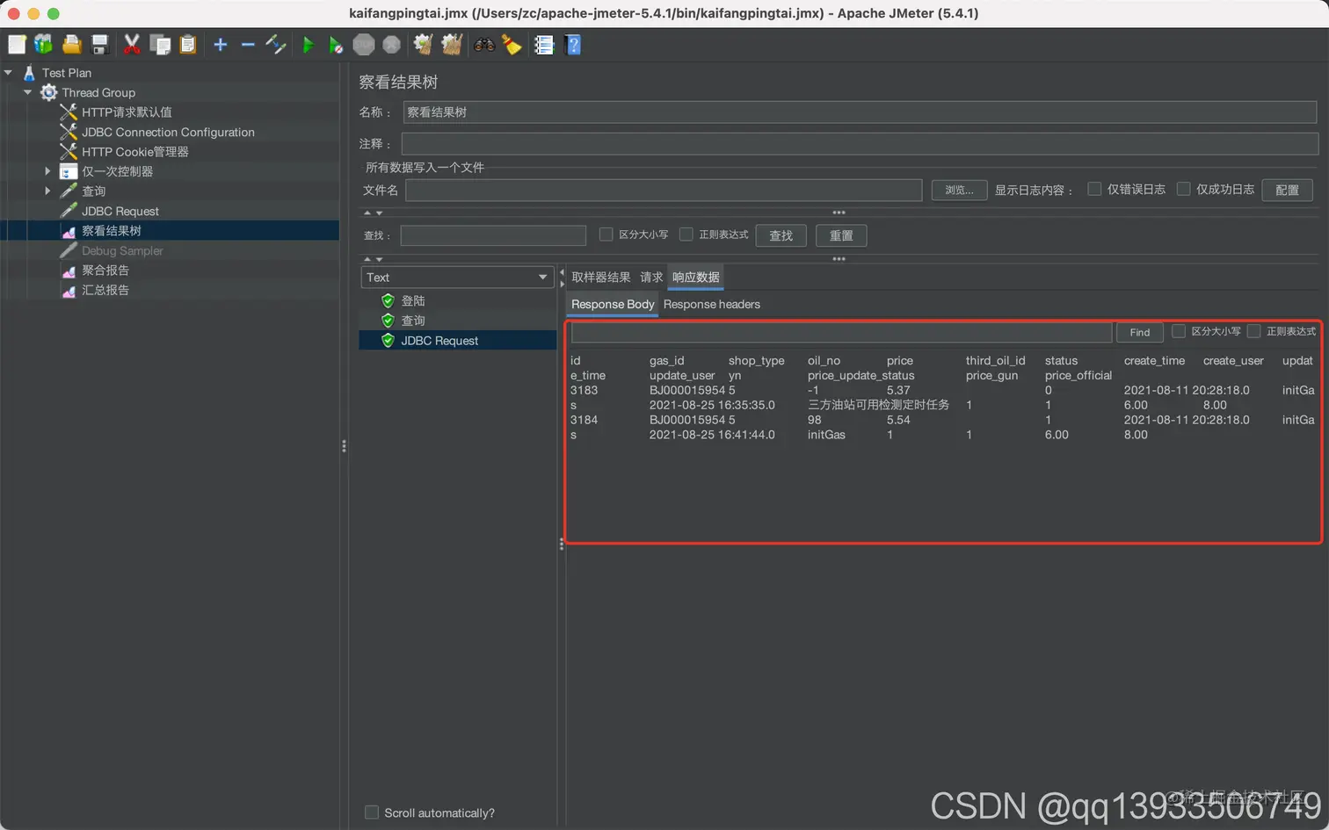The width and height of the screenshot is (1329, 830).
Task: Click the Shutdown test icon
Action: pos(392,45)
